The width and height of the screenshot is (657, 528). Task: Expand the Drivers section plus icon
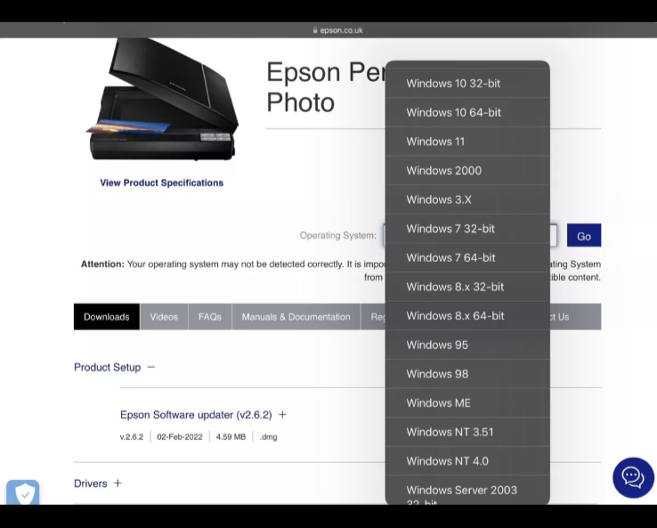[x=118, y=483]
